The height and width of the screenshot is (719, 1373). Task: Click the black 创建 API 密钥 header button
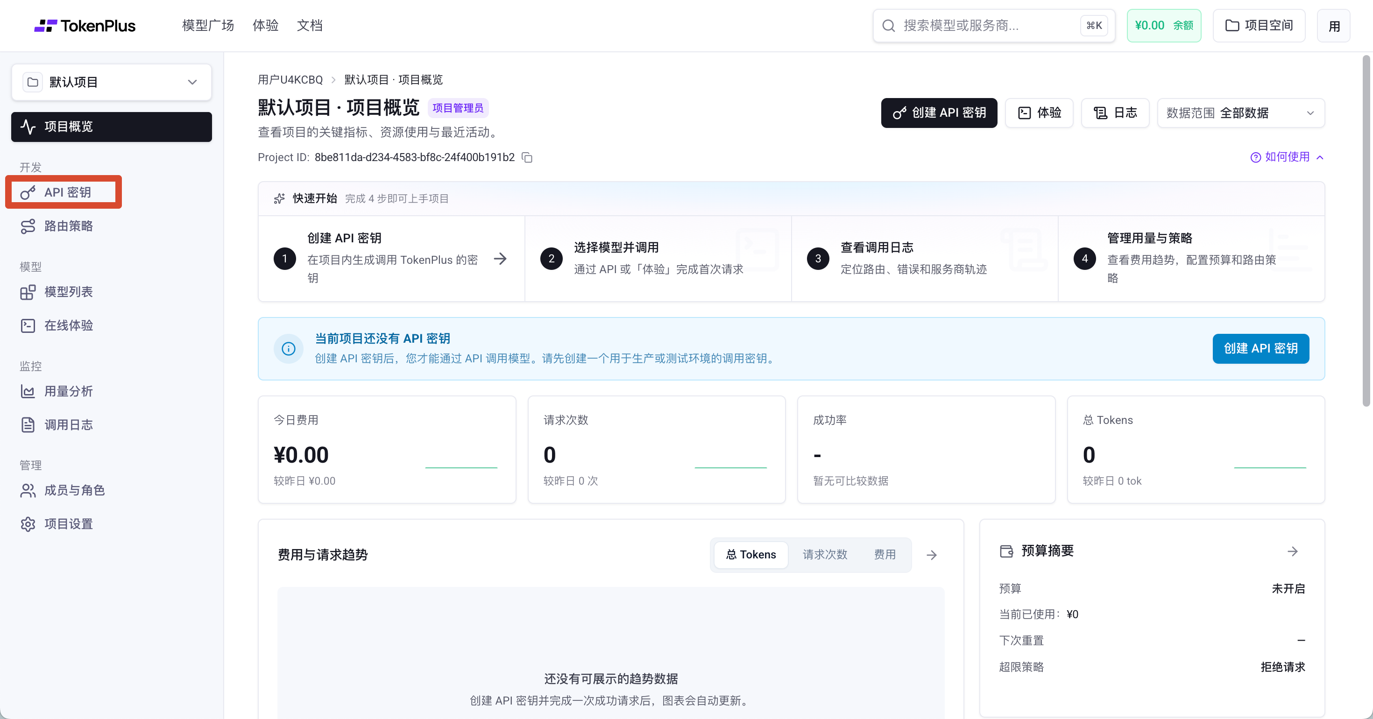(x=939, y=113)
